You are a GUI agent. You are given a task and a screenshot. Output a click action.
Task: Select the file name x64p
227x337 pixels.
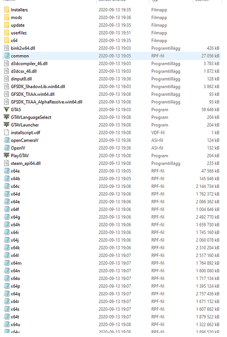[x=15, y=286]
